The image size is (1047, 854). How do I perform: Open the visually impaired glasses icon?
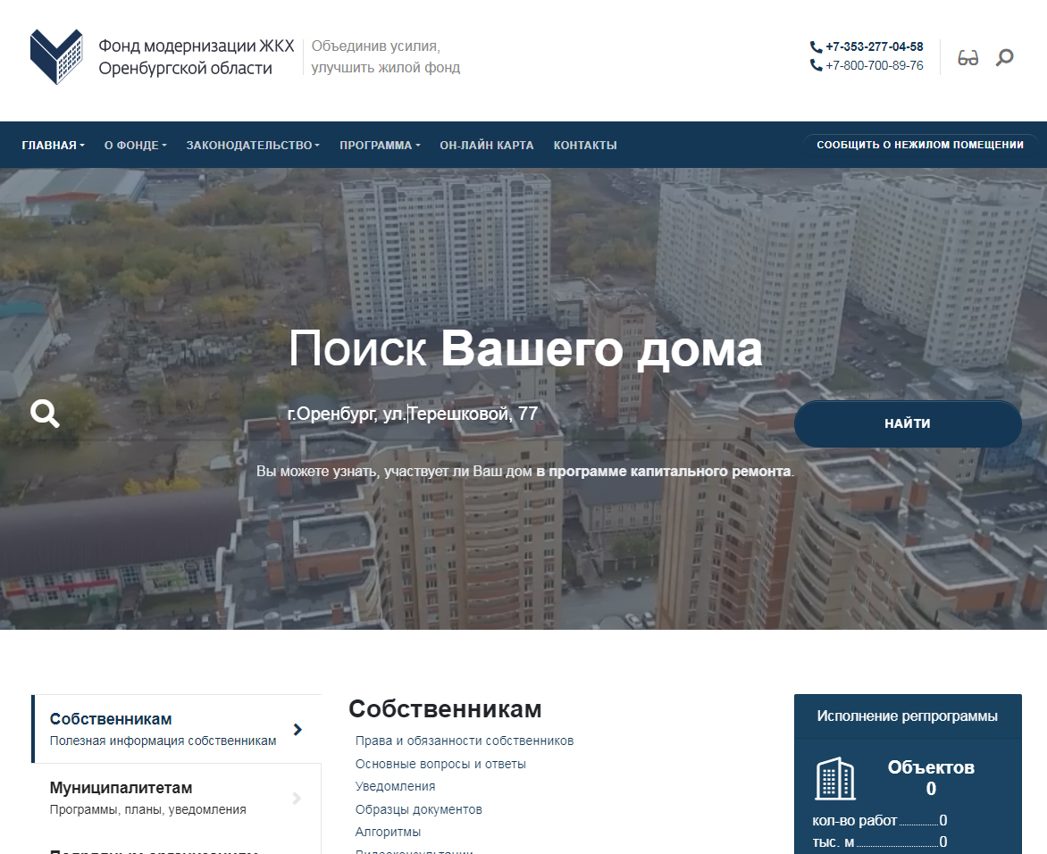[x=967, y=58]
